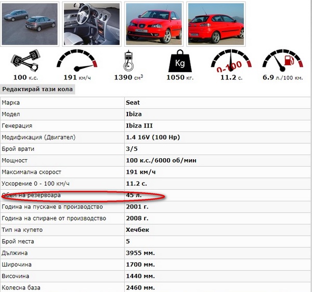Select the '1390 см3' displacement value
This screenshot has width=312, height=292.
click(128, 77)
